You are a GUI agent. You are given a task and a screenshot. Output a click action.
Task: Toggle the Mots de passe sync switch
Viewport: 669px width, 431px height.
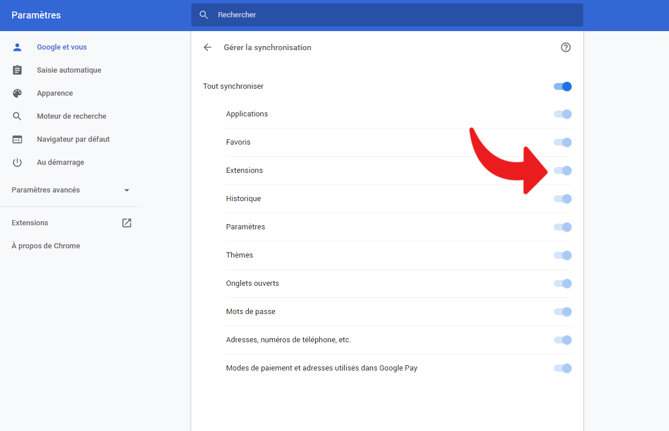562,312
